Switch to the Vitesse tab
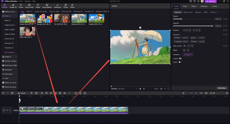This screenshot has height=124, width=230. click(x=194, y=6)
